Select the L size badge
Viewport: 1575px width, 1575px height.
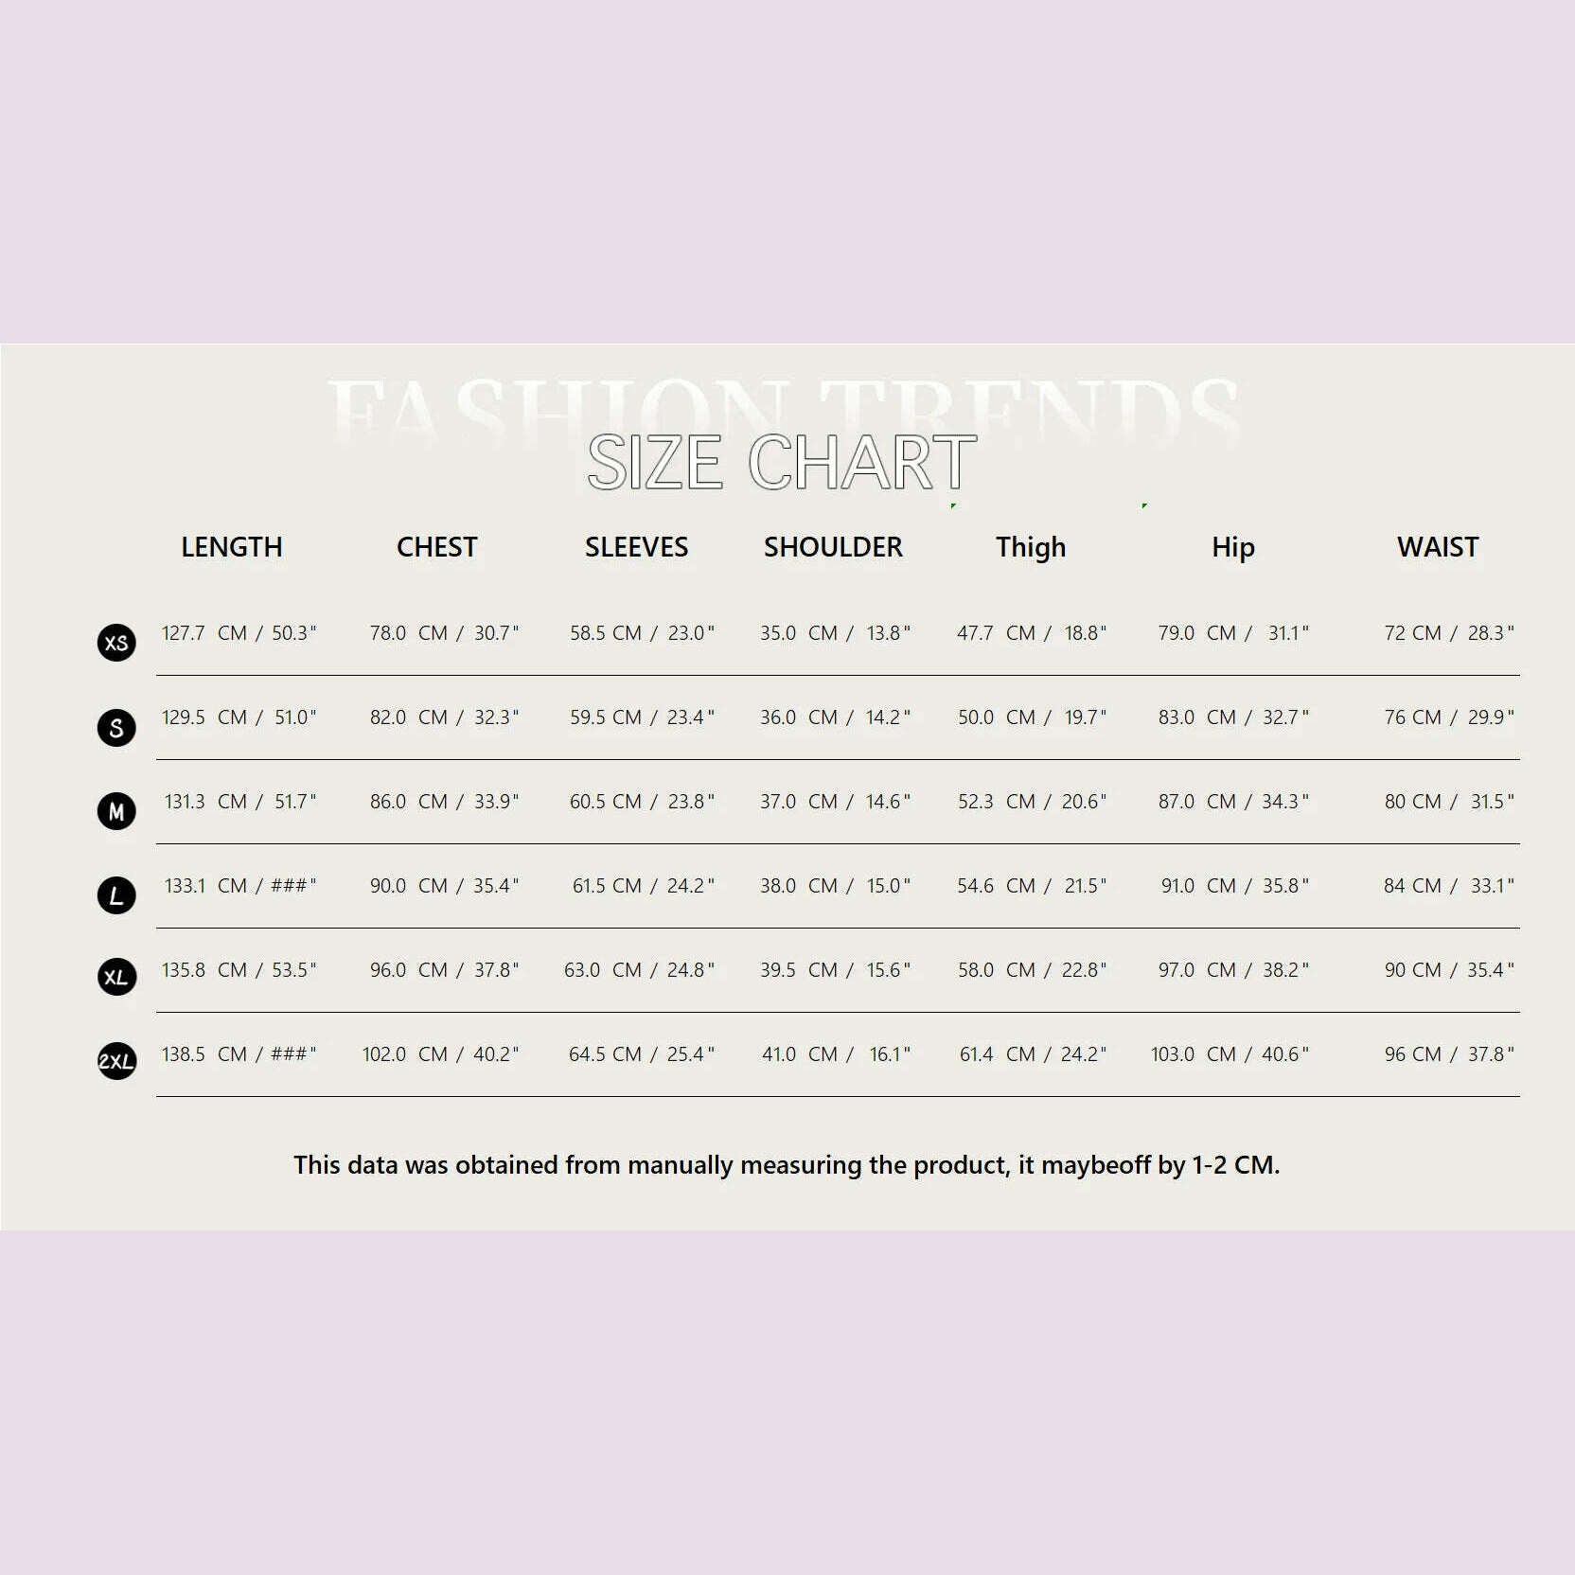(x=116, y=895)
